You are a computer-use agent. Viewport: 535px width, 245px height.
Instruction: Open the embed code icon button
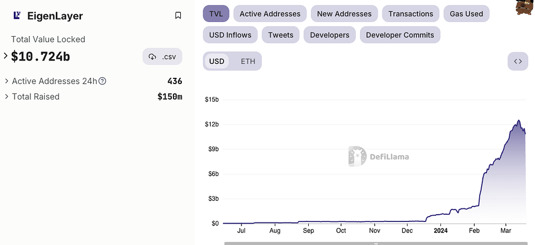pyautogui.click(x=518, y=61)
